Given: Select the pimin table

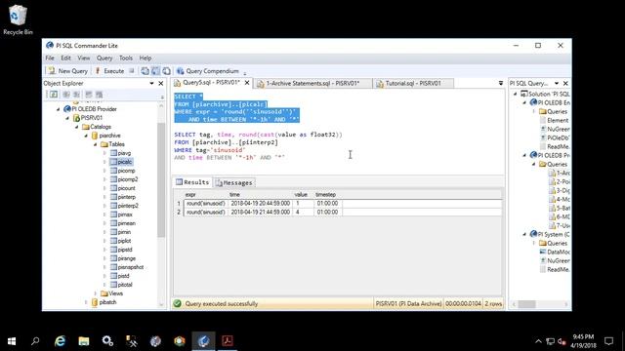Looking at the screenshot, I should coord(124,232).
